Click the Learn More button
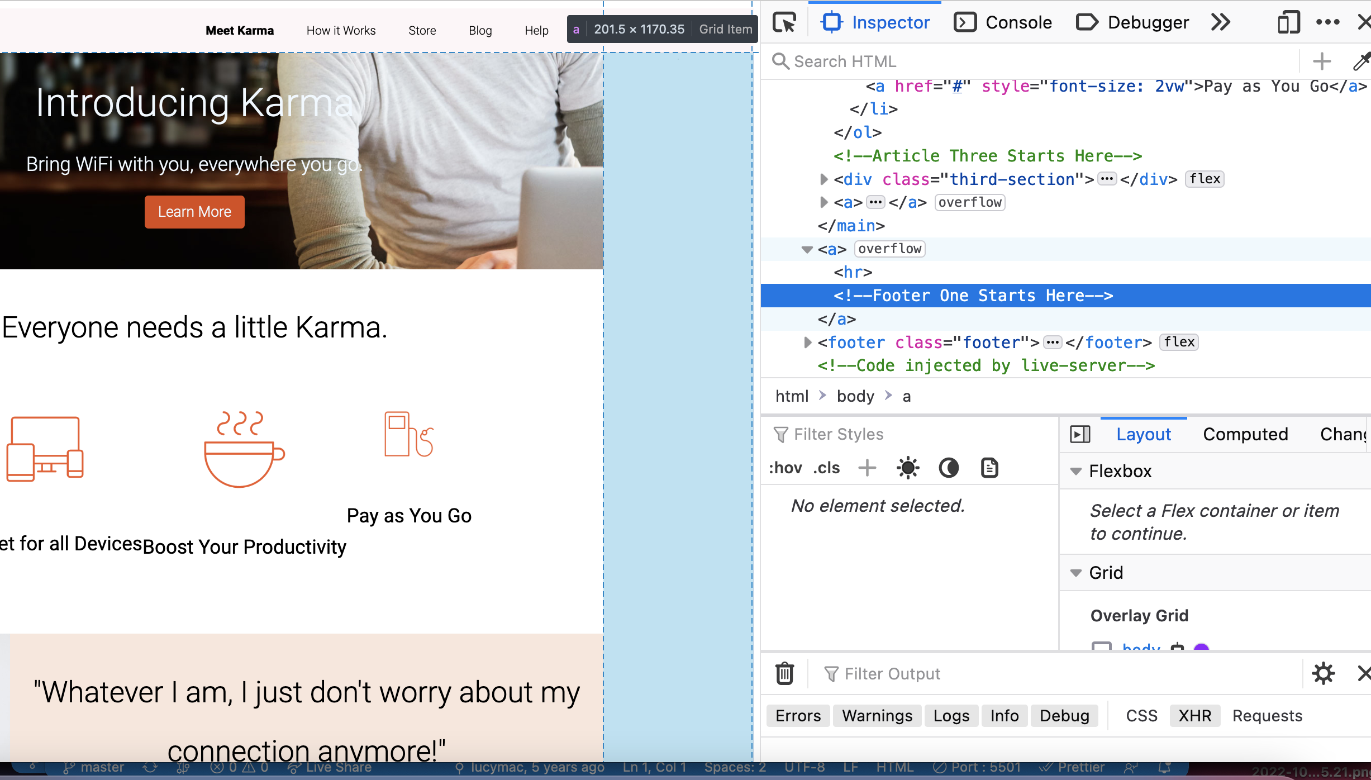Screen dimensions: 1371x780 click(194, 212)
